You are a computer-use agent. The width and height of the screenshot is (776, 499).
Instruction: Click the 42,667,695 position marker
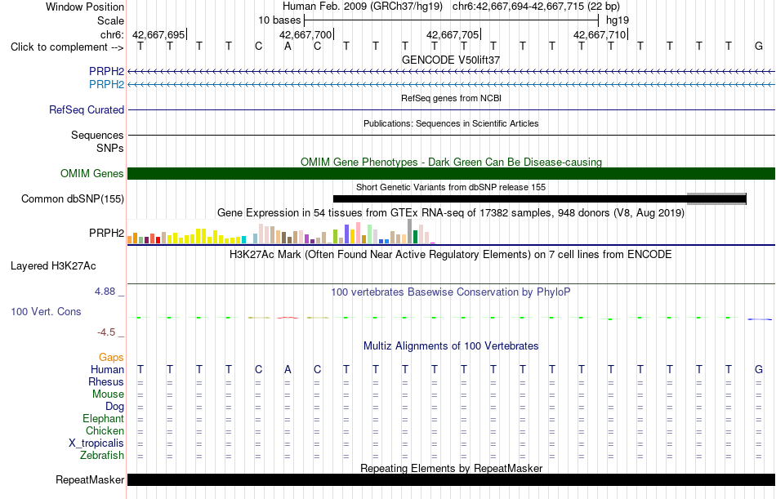tap(158, 34)
